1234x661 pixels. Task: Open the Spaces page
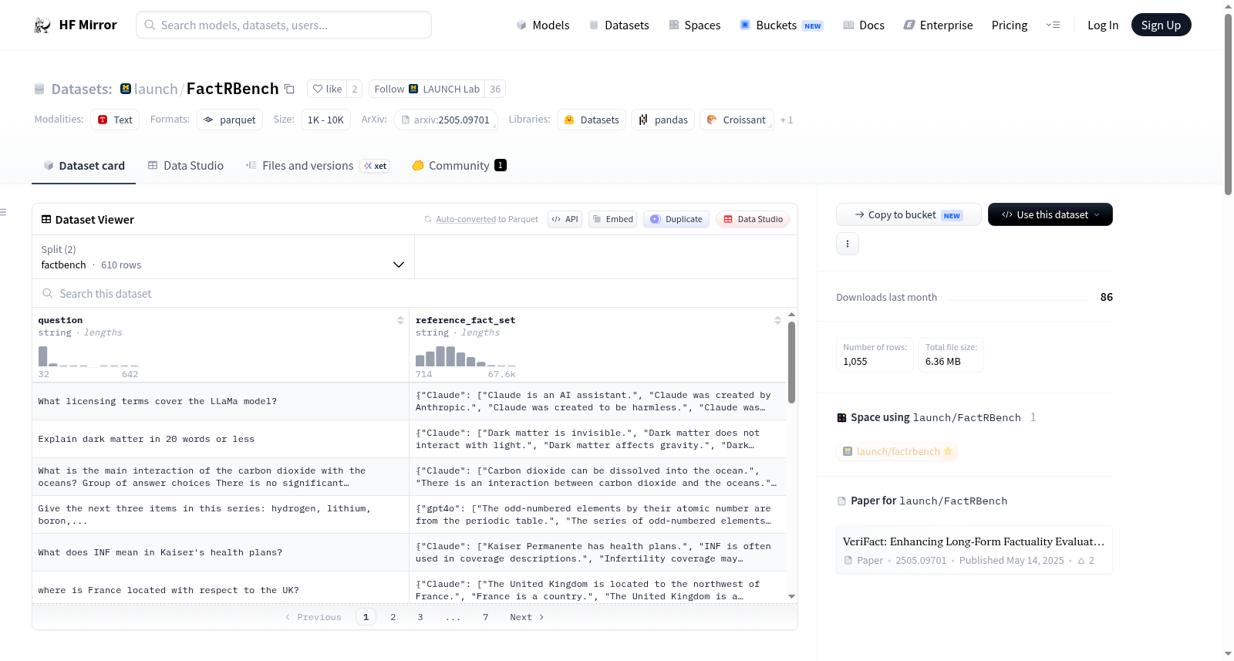[x=694, y=25]
